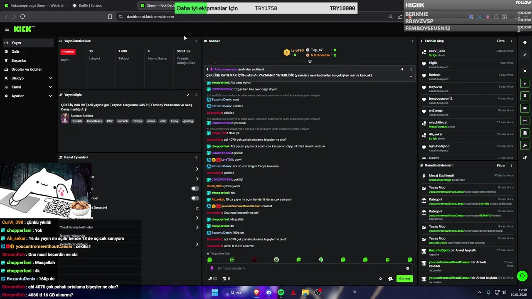Toggle the switch on the Sohbet row
The width and height of the screenshot is (532, 299).
pyautogui.click(x=195, y=198)
